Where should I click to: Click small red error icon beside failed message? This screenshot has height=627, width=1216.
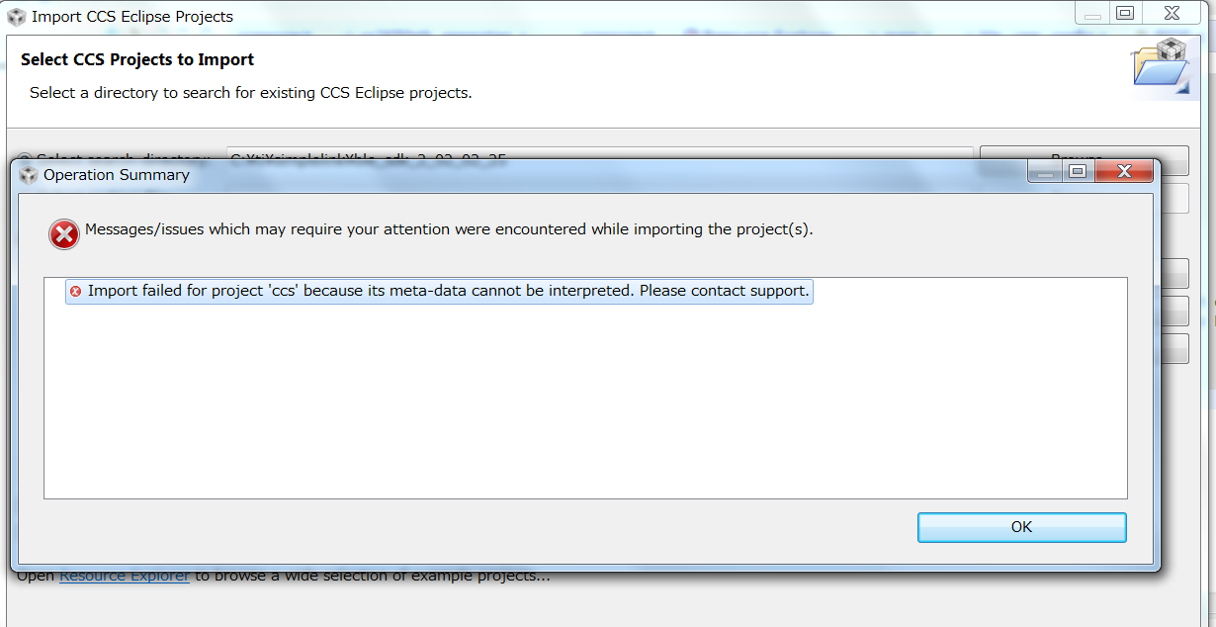pos(75,292)
